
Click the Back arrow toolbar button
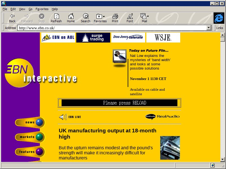pyautogui.click(x=12, y=18)
